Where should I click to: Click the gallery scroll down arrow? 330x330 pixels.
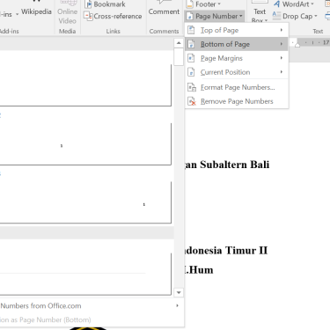pos(179,292)
